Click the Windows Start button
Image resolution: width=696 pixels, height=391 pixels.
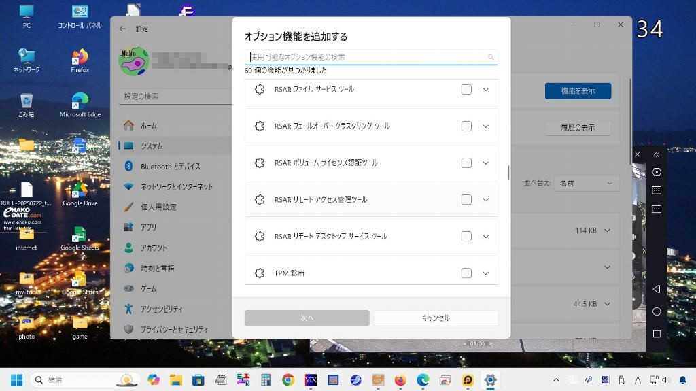[16, 380]
